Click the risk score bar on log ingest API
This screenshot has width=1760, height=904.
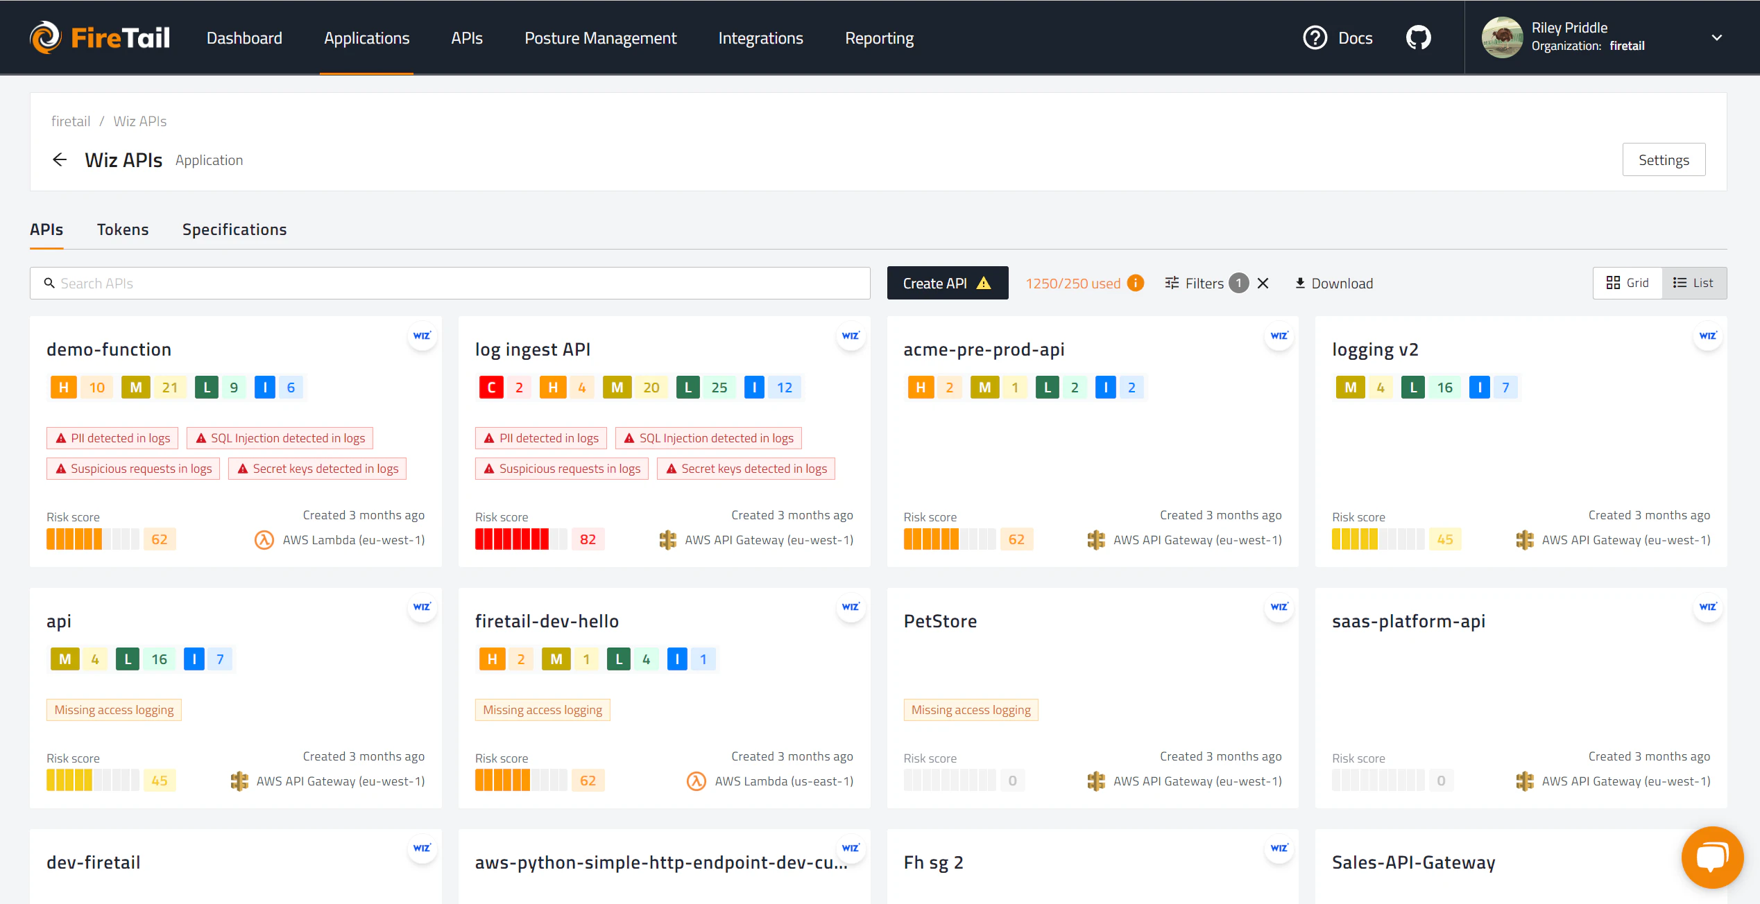(521, 539)
